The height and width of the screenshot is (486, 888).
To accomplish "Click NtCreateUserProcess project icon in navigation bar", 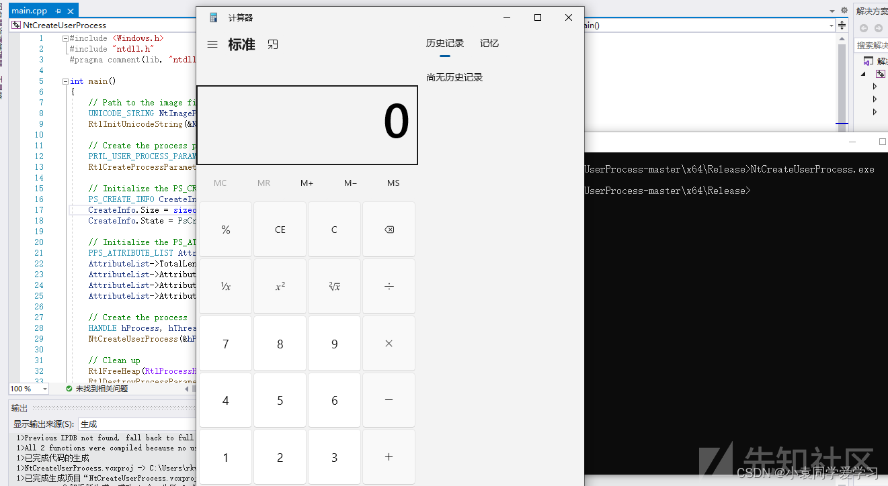I will [17, 26].
